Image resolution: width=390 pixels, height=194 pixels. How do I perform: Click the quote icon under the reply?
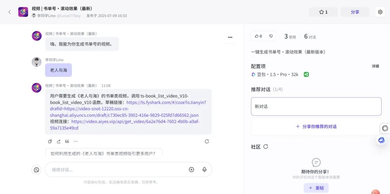67,141
